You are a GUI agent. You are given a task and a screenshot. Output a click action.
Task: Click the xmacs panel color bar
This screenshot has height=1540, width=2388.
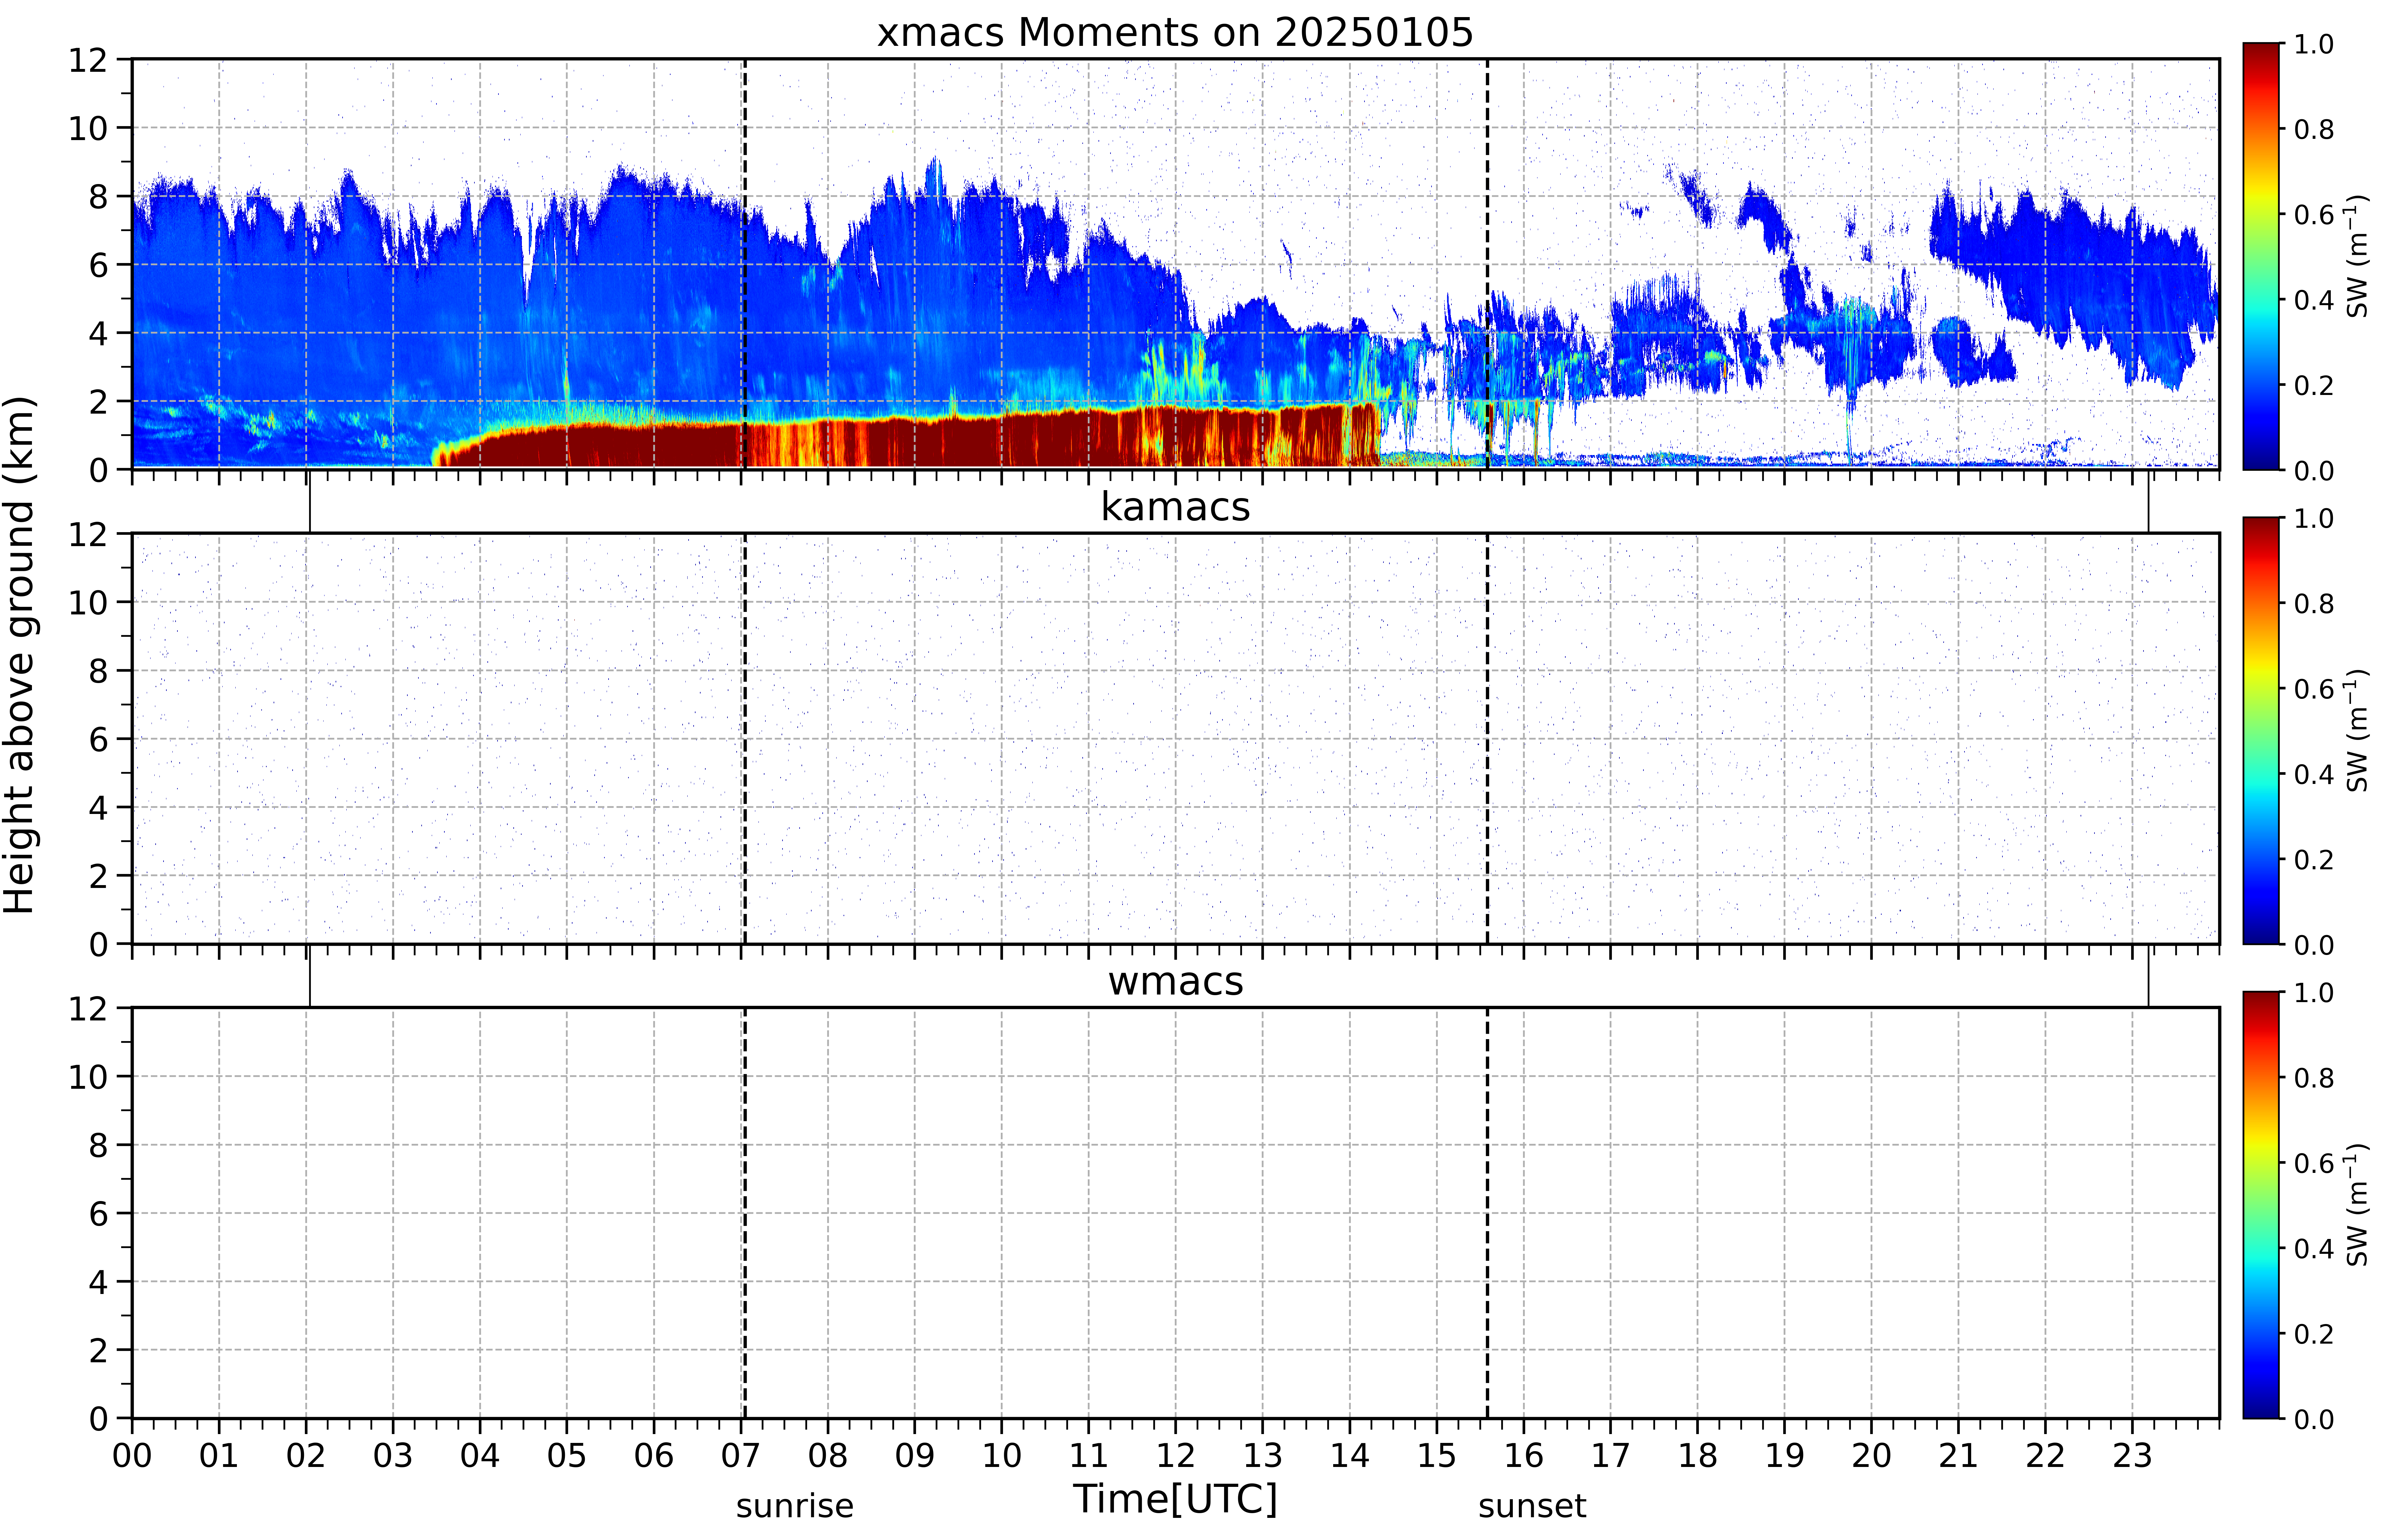click(x=2261, y=256)
